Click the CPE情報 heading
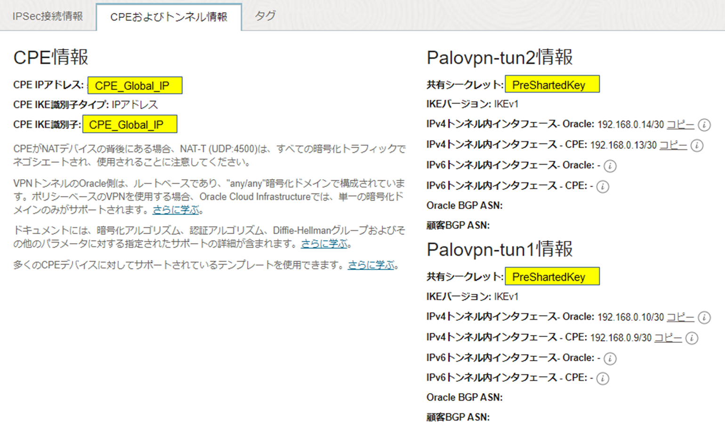 point(51,57)
